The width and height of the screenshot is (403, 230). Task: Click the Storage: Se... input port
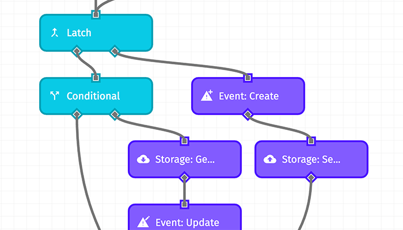pos(311,141)
